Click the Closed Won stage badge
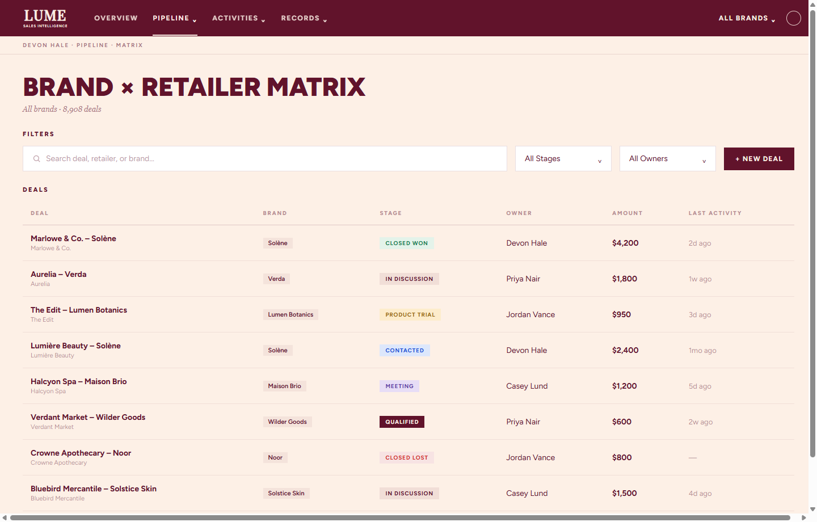Screen dimensions: 817x522 (407, 243)
